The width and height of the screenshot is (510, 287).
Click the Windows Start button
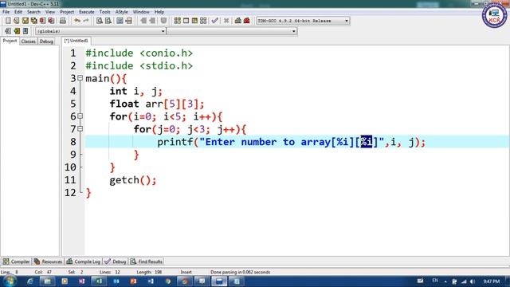coord(10,281)
